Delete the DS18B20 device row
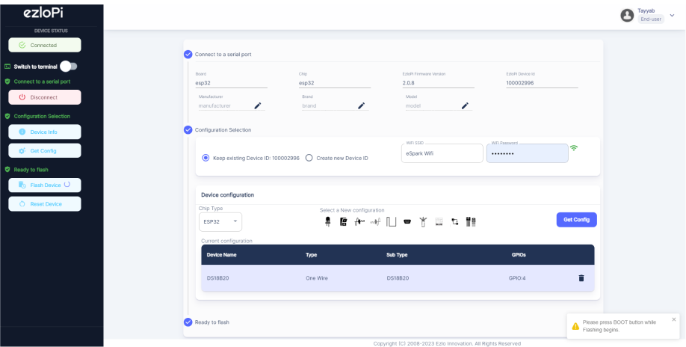The image size is (686, 347). (581, 278)
